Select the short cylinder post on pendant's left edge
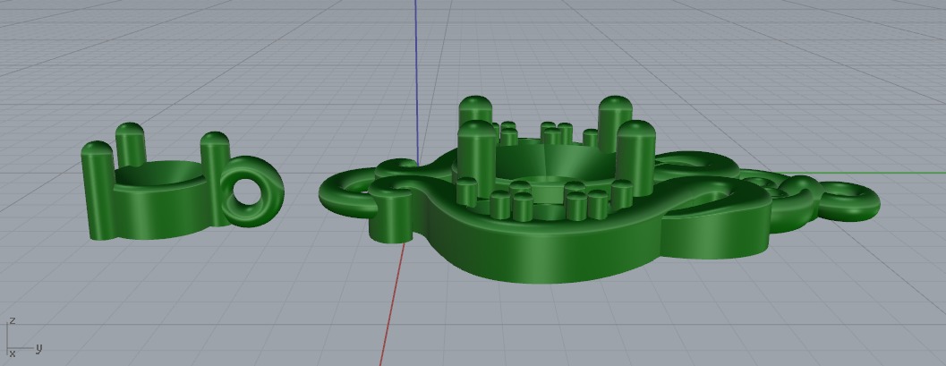The image size is (946, 366). click(389, 216)
